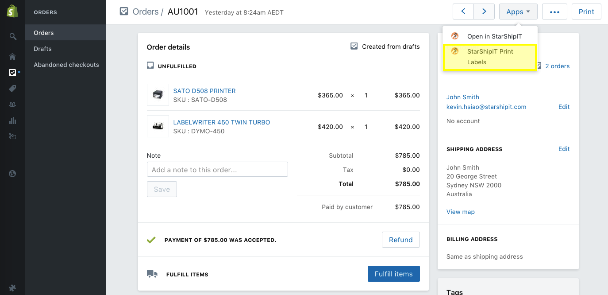608x295 pixels.
Task: Click the unfulfilled inbox icon
Action: 150,66
